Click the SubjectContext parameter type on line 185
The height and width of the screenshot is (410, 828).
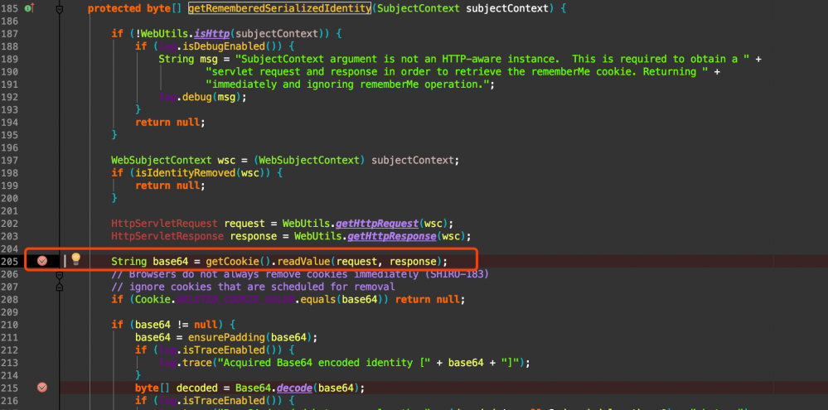(418, 8)
